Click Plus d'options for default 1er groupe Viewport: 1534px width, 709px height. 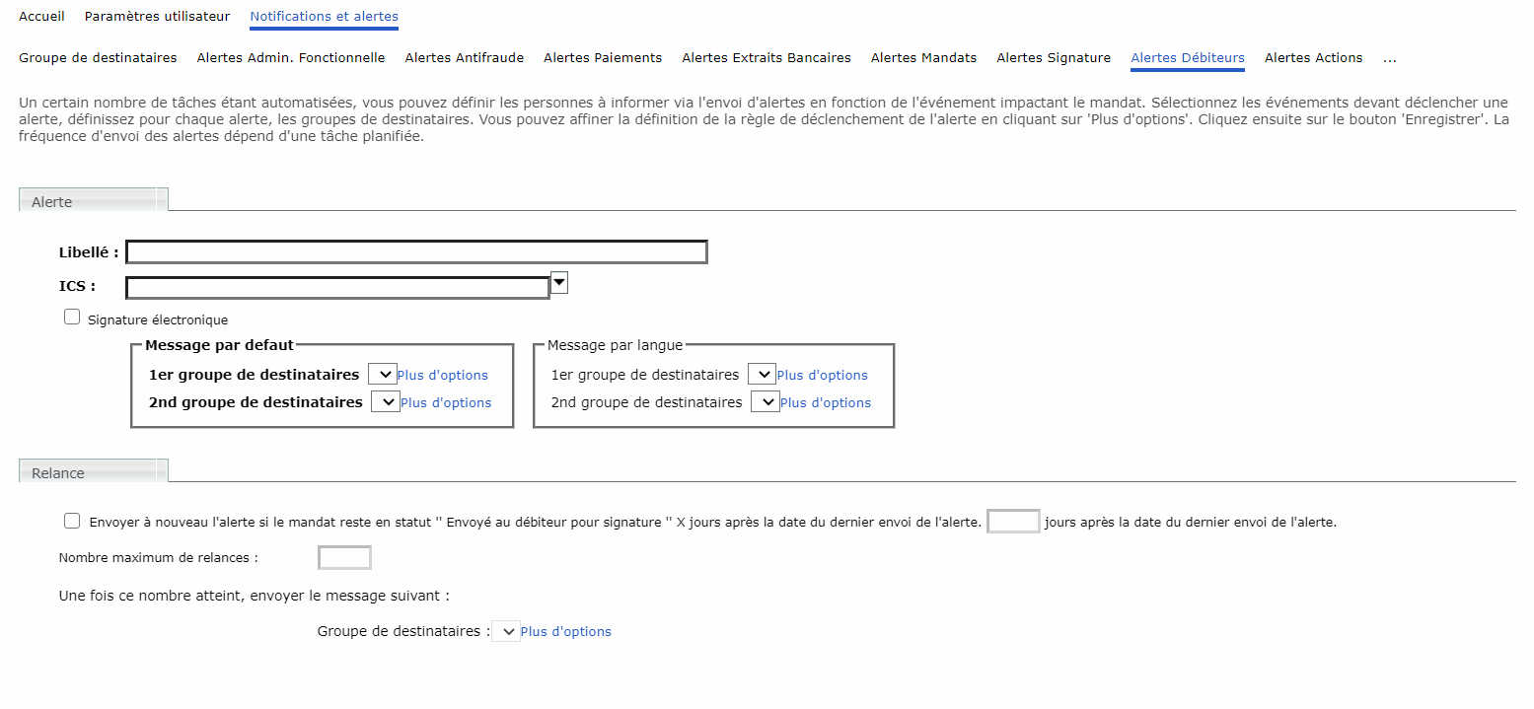pos(442,376)
